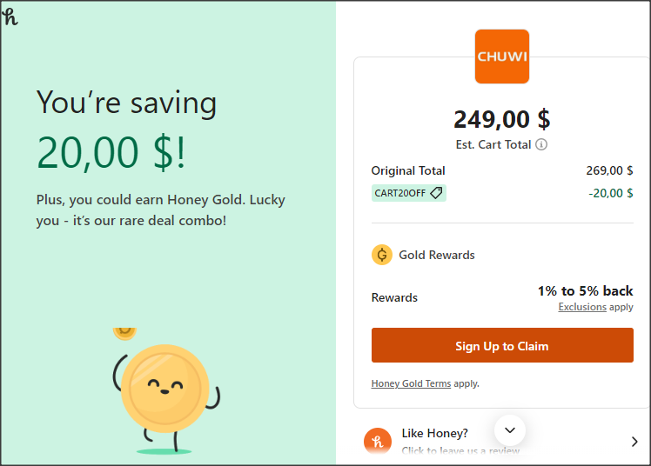Click the Original Total label
This screenshot has height=466, width=651.
point(408,170)
